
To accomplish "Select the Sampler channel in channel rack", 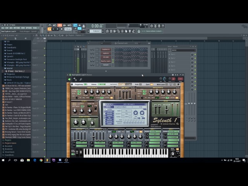I will pyautogui.click(x=106, y=65).
